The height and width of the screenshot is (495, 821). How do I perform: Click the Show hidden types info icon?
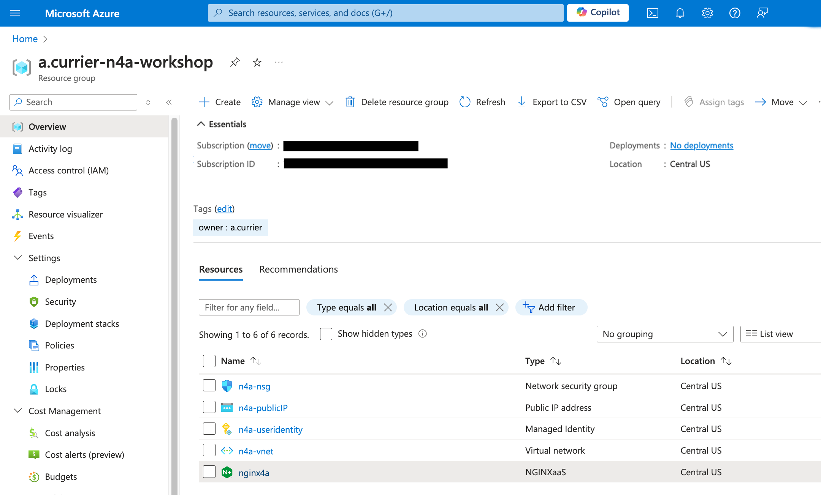pyautogui.click(x=423, y=334)
